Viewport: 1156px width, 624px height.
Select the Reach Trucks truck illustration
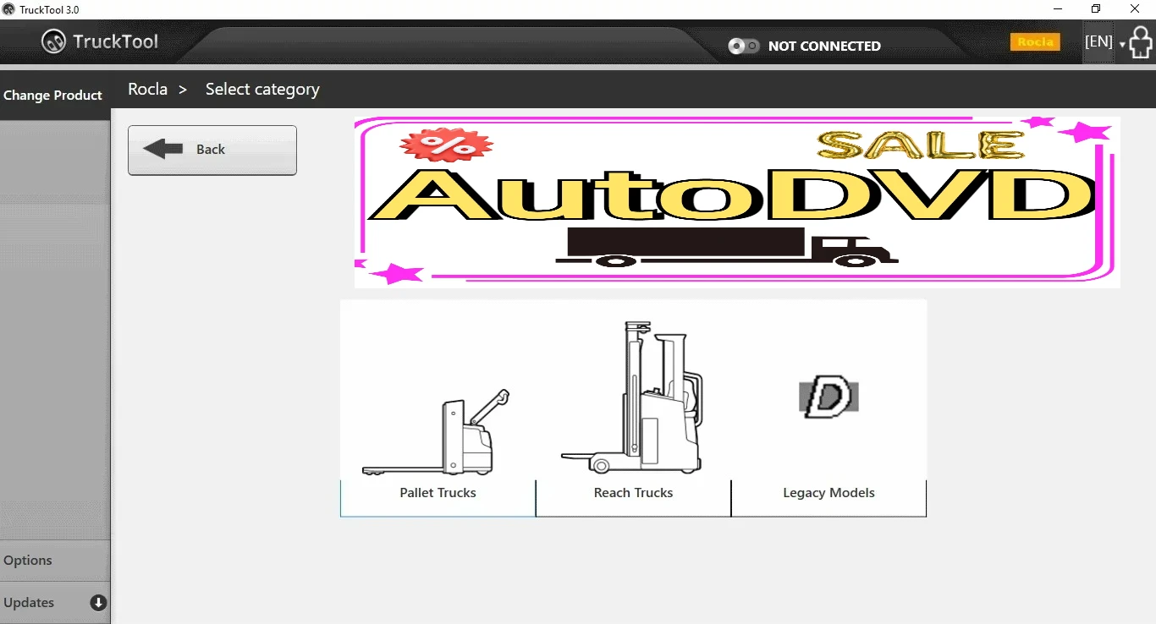[x=633, y=397]
